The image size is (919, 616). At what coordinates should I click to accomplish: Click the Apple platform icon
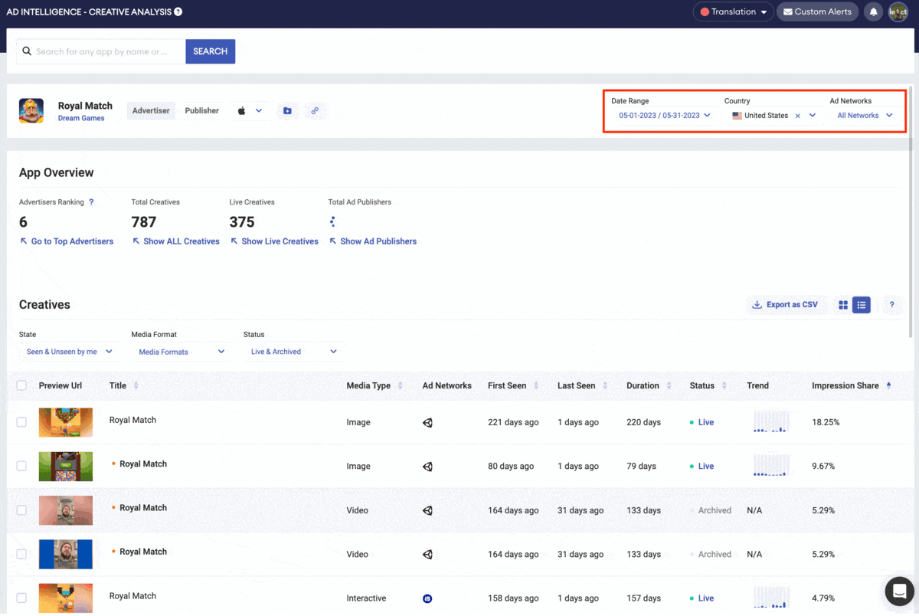pyautogui.click(x=242, y=111)
